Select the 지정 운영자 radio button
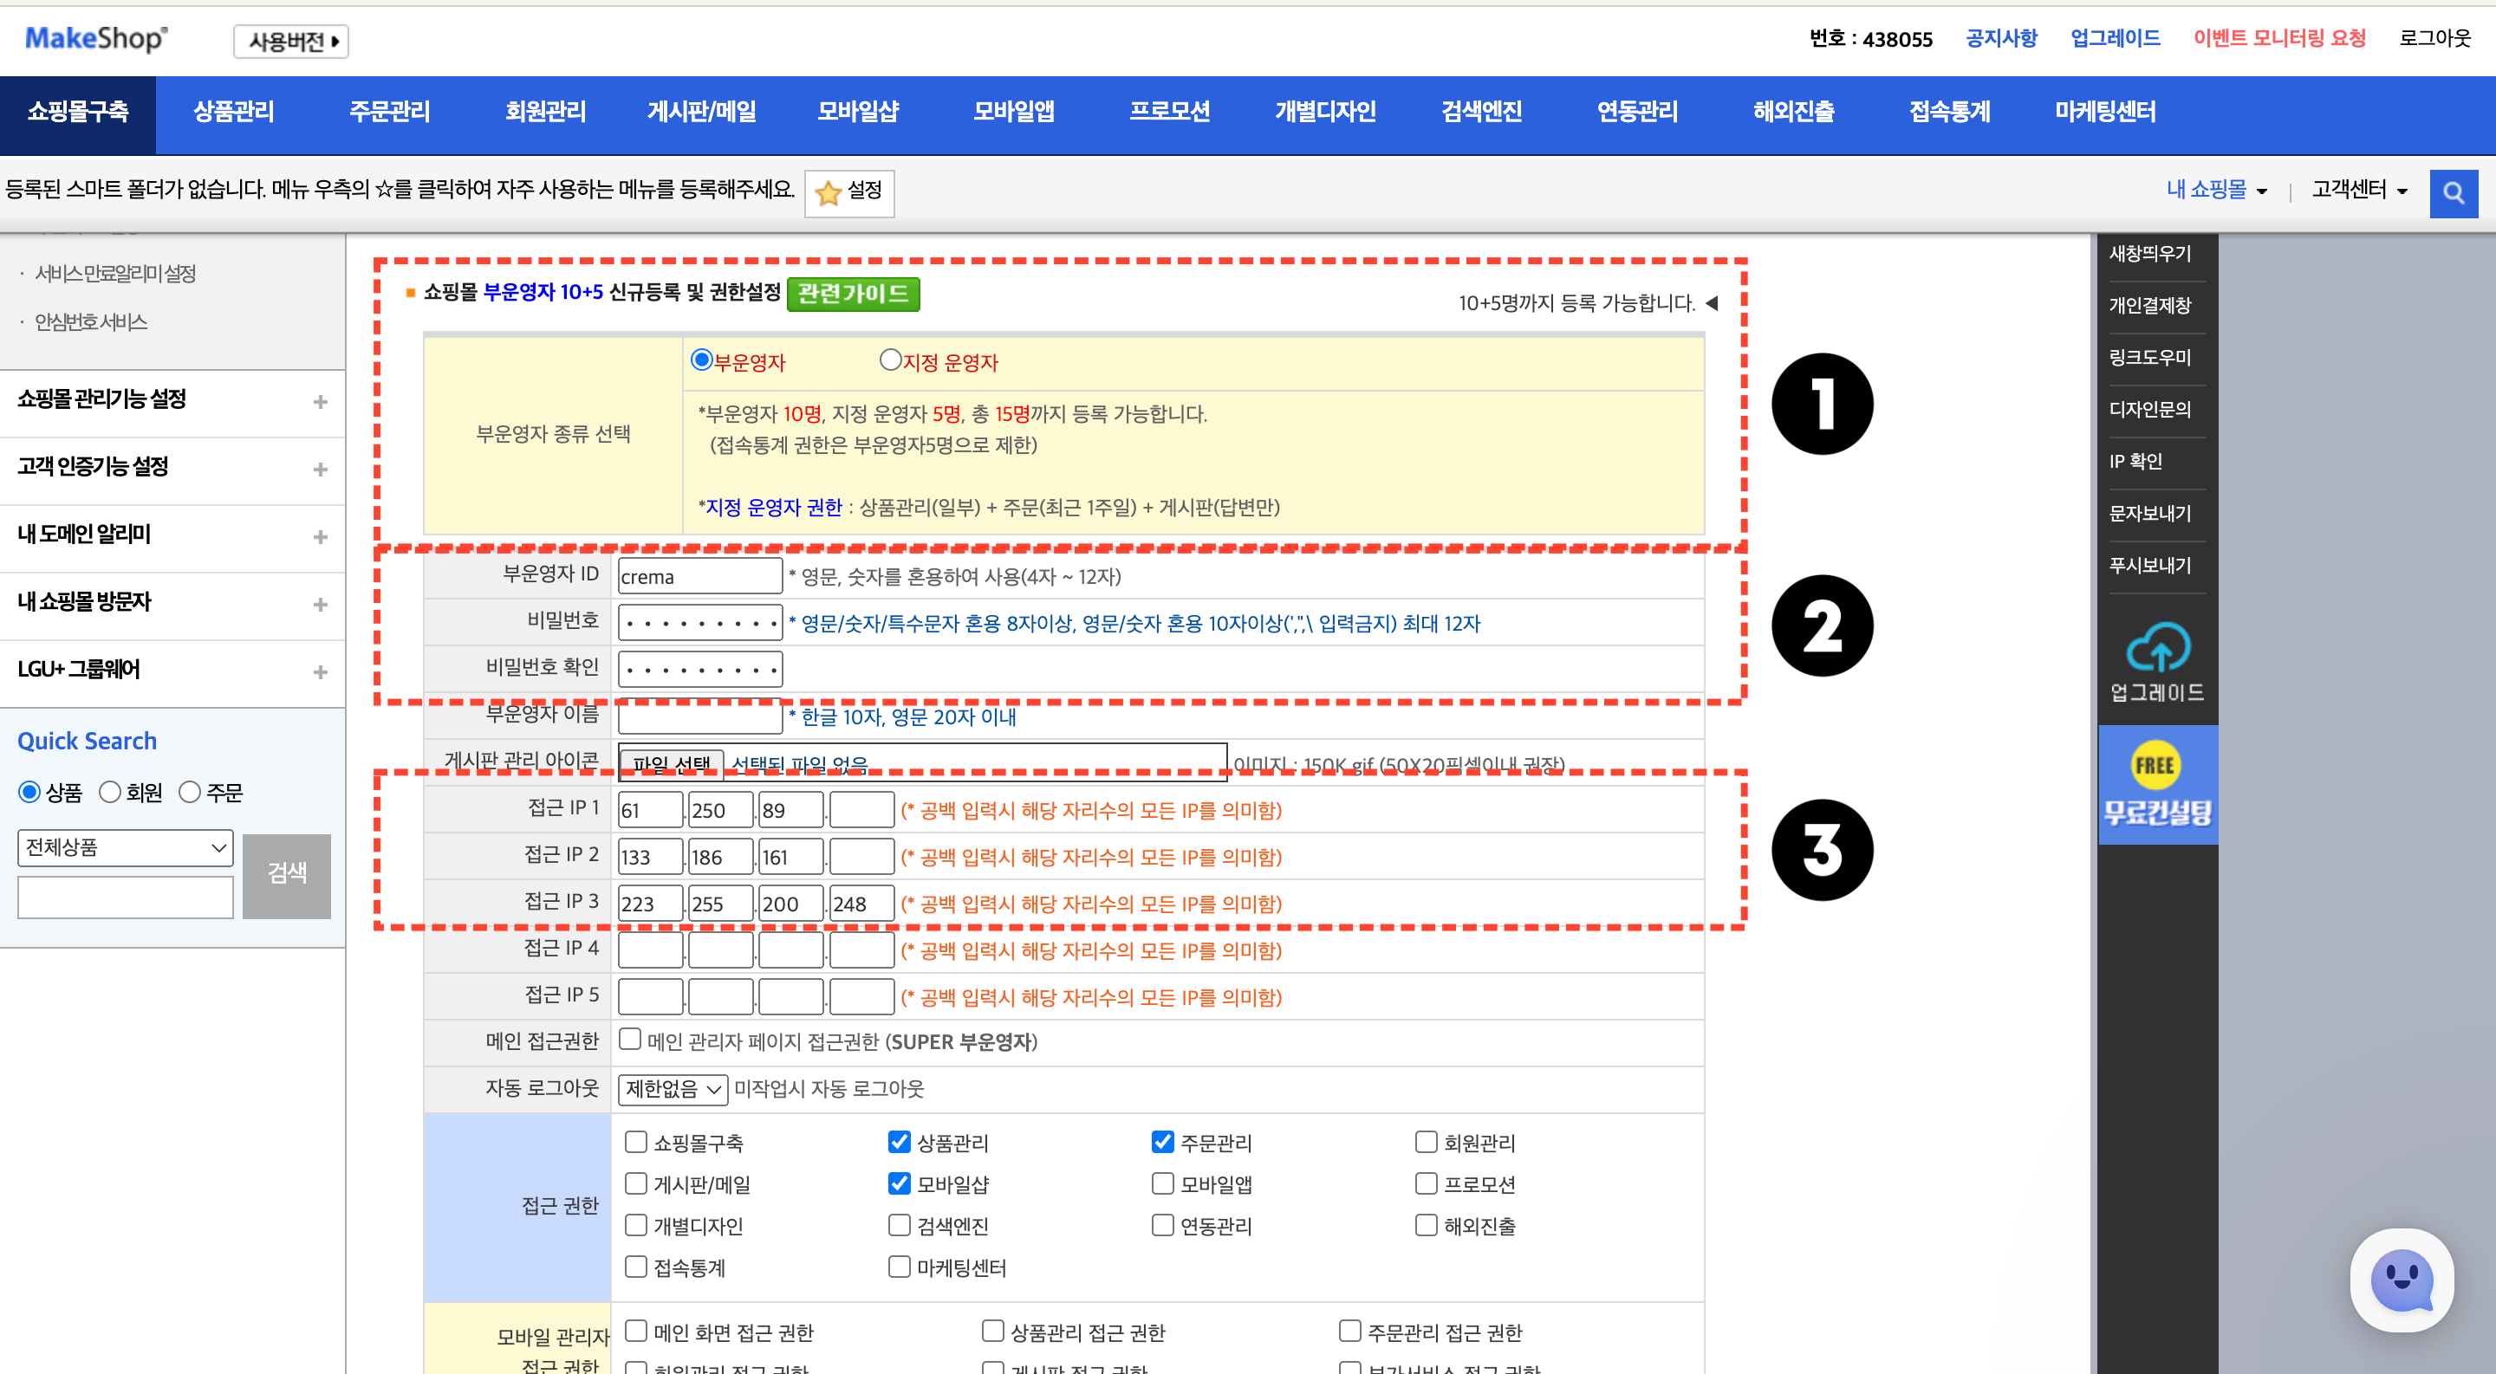 tap(890, 360)
